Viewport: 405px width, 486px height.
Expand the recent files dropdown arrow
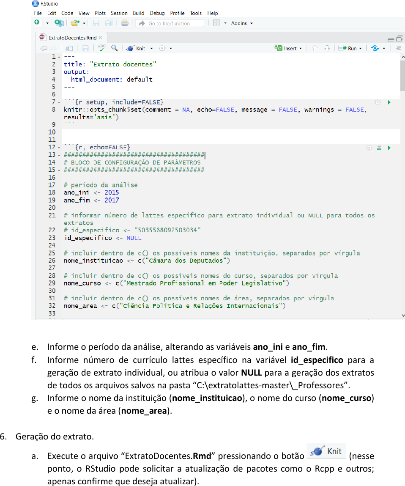[84, 23]
